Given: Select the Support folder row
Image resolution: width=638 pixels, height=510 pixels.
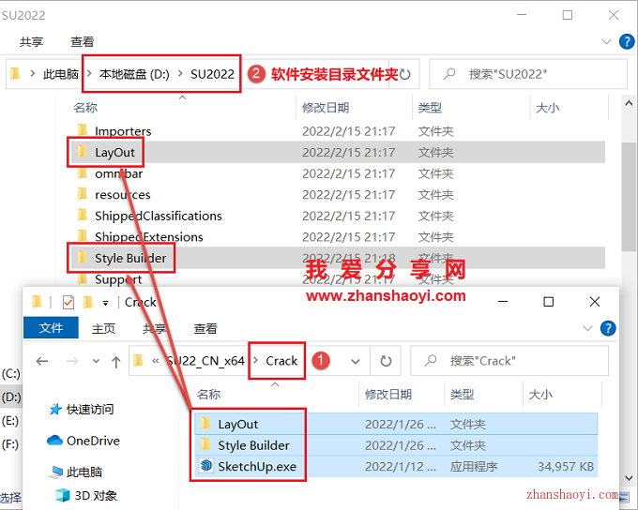Looking at the screenshot, I should coord(338,278).
